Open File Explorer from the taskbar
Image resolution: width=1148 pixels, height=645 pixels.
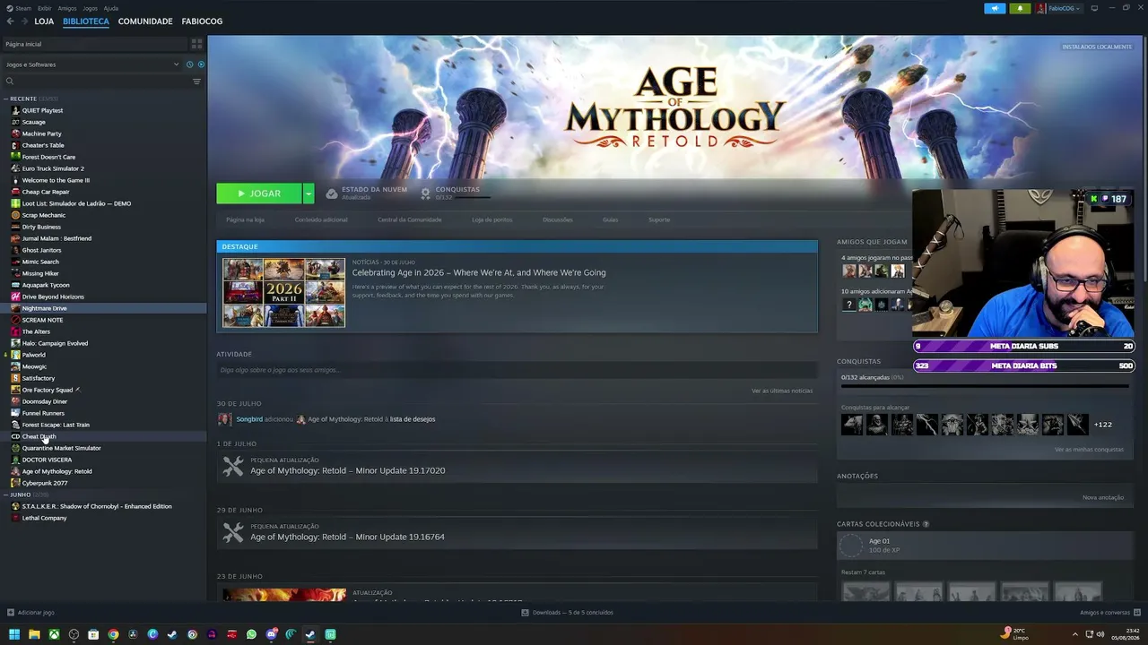[x=34, y=634]
